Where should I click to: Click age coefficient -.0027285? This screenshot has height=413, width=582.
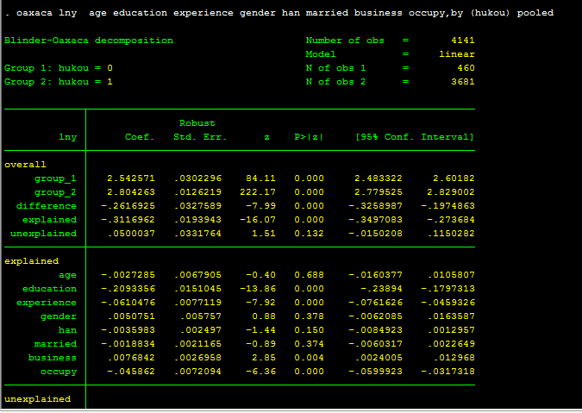[x=128, y=274]
